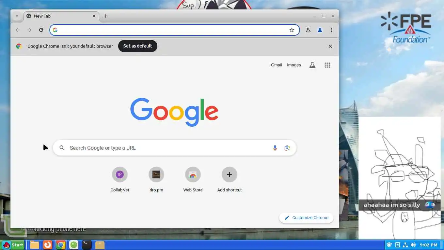Launch the orange browser icon in the taskbar
This screenshot has width=444, height=250.
tap(48, 245)
